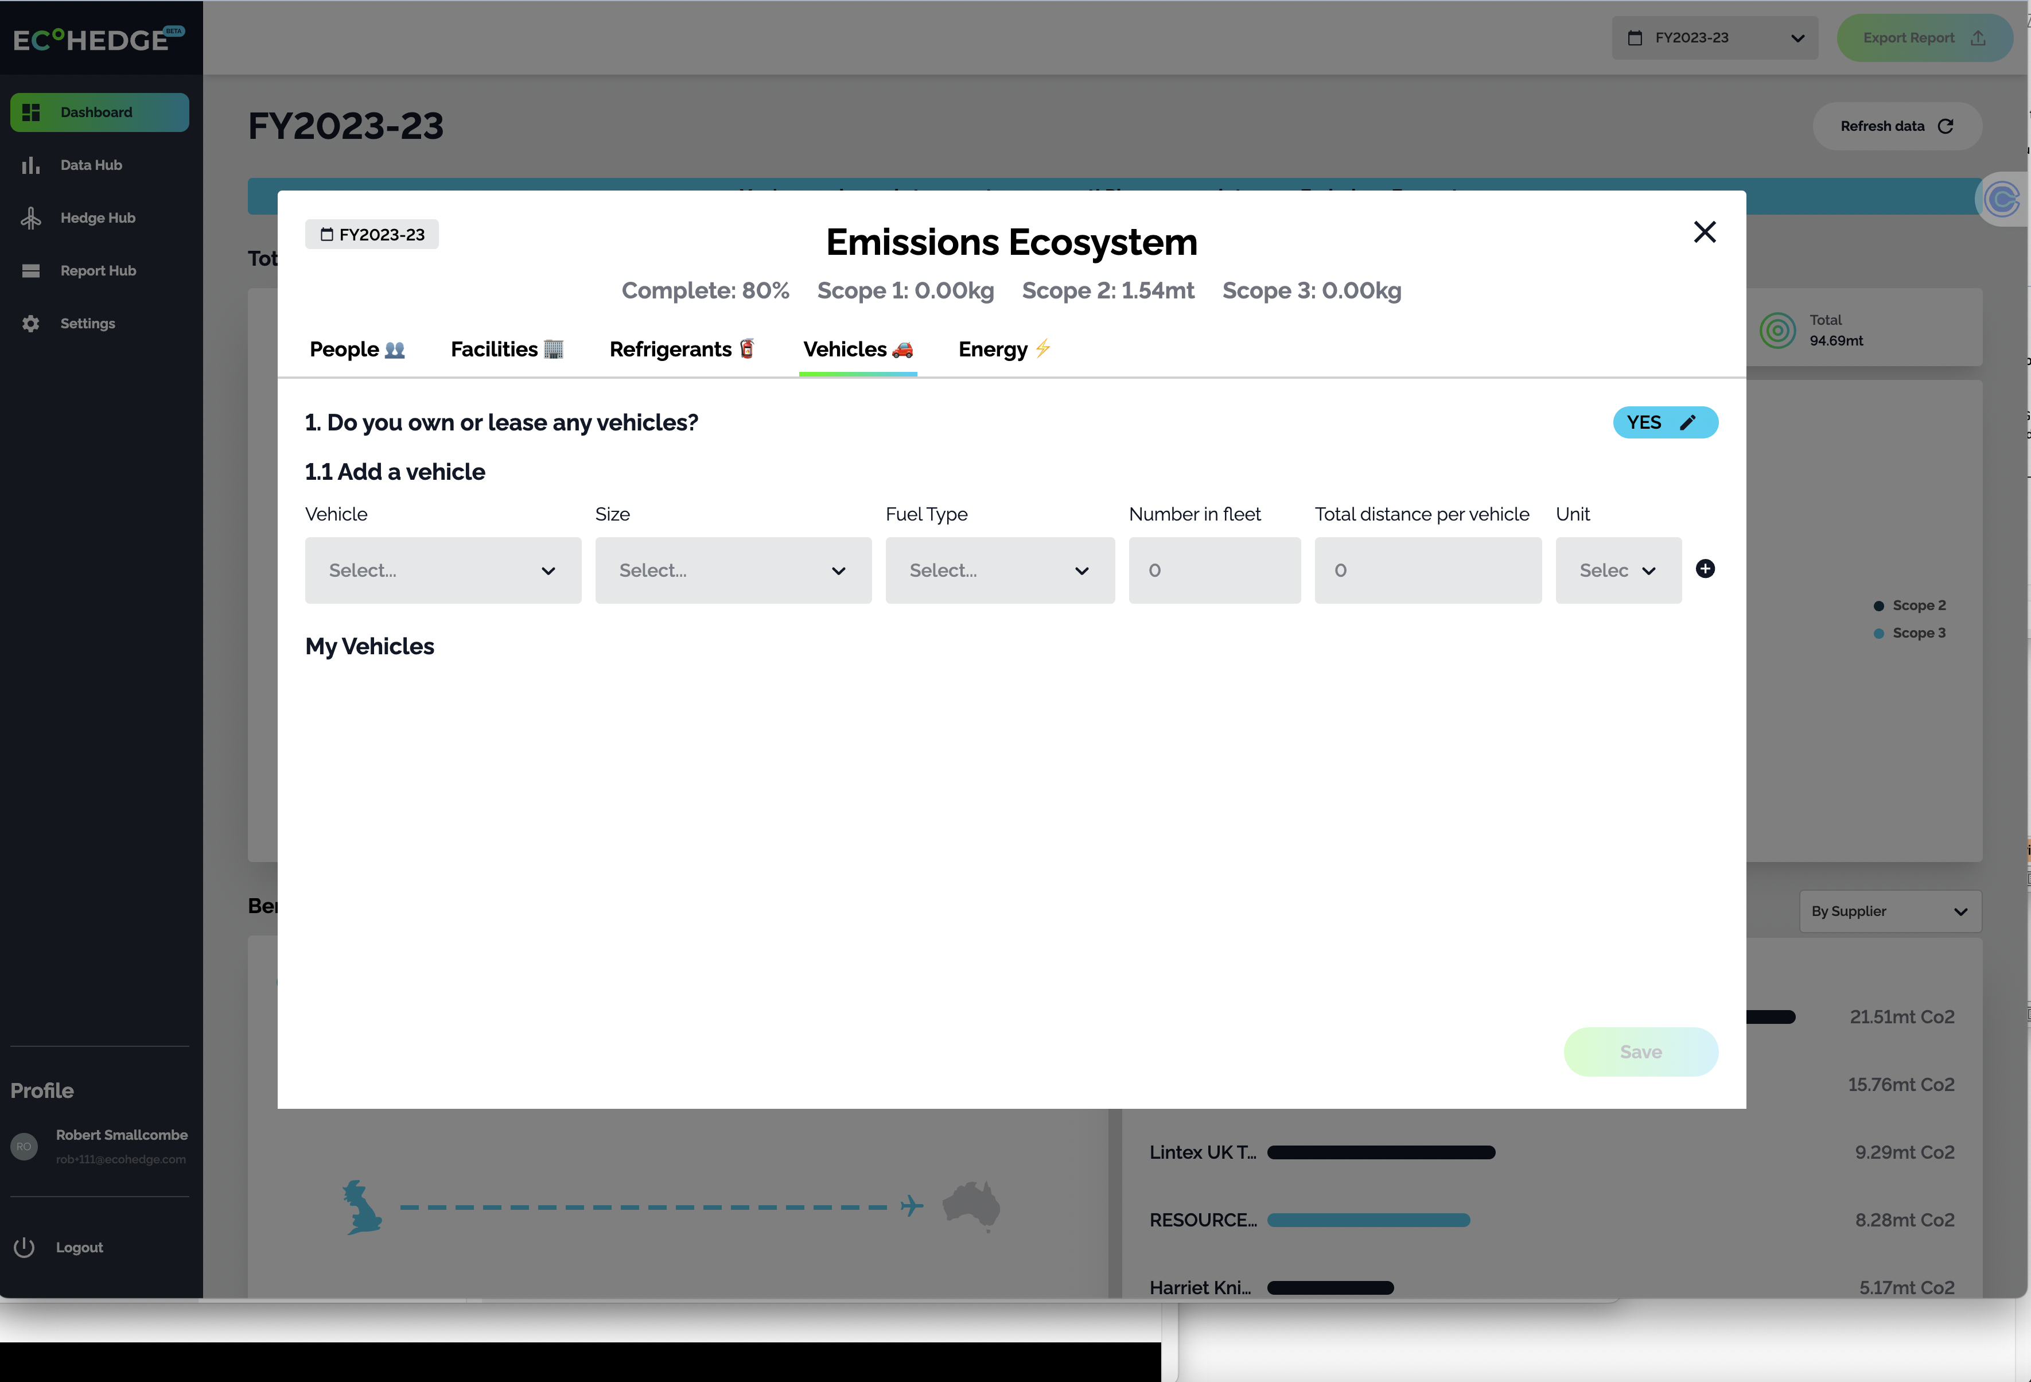Click the add vehicle plus icon
Viewport: 2031px width, 1382px height.
point(1705,569)
